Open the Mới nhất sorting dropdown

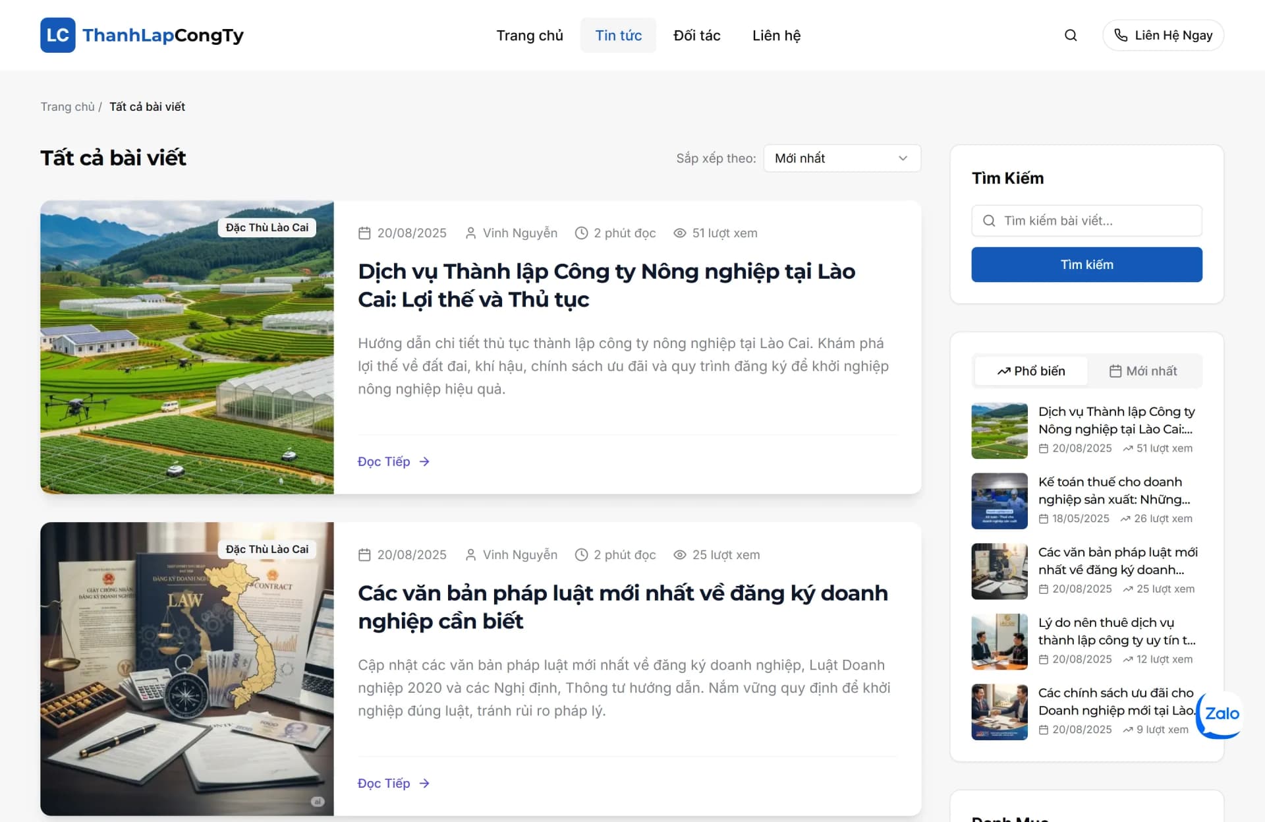841,158
